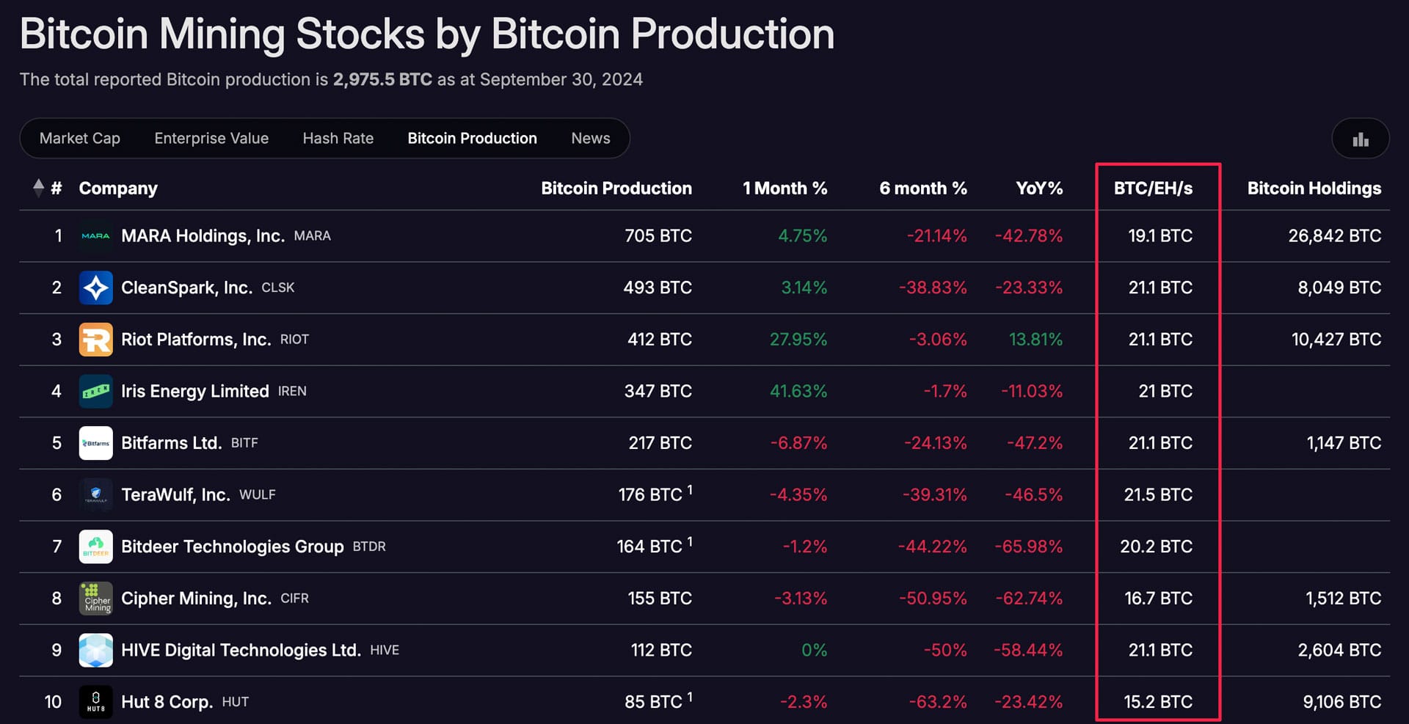Sort by BTC/EH/s column header
This screenshot has width=1409, height=724.
pos(1153,189)
